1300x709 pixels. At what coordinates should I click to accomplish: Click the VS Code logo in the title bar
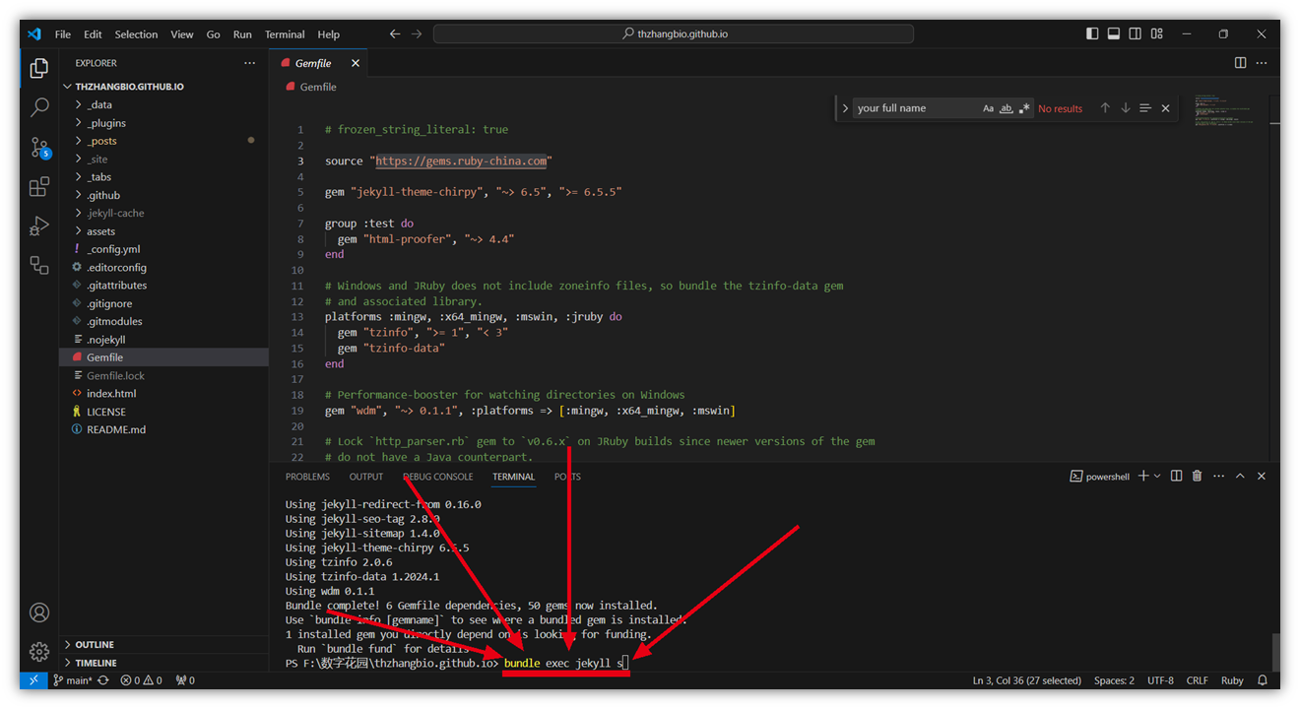(x=34, y=33)
